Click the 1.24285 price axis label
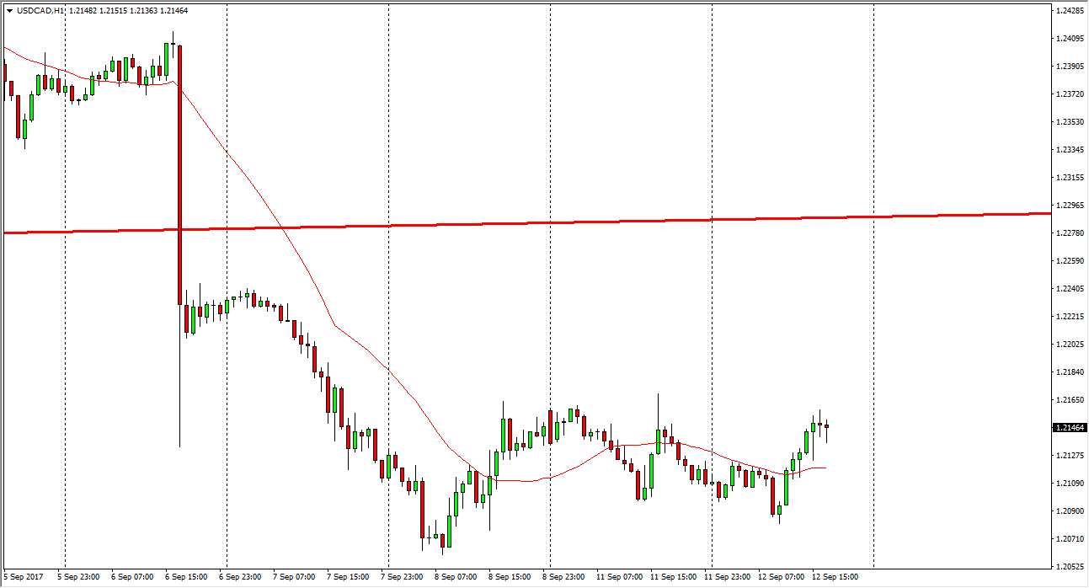The image size is (1089, 588). pos(1070,11)
